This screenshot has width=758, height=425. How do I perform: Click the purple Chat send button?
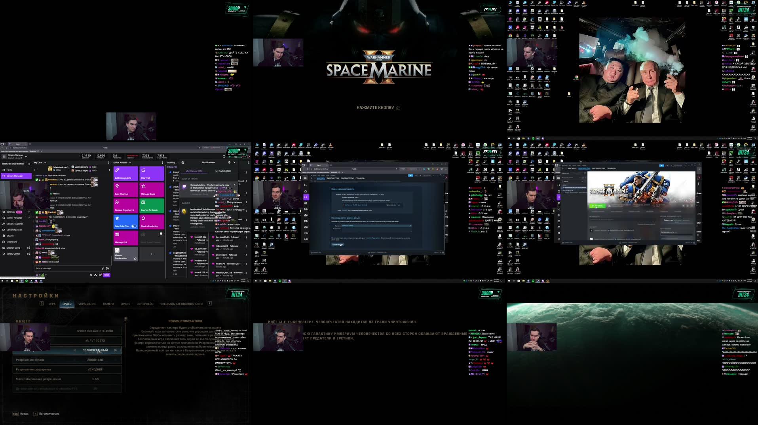click(106, 275)
